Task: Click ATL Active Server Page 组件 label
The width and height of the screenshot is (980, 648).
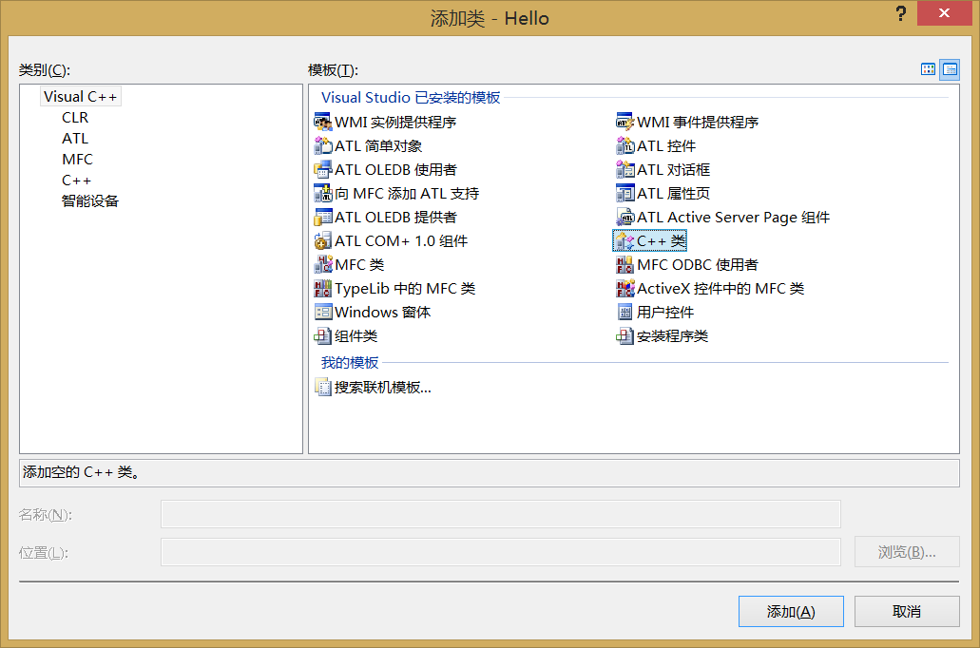Action: click(x=733, y=218)
